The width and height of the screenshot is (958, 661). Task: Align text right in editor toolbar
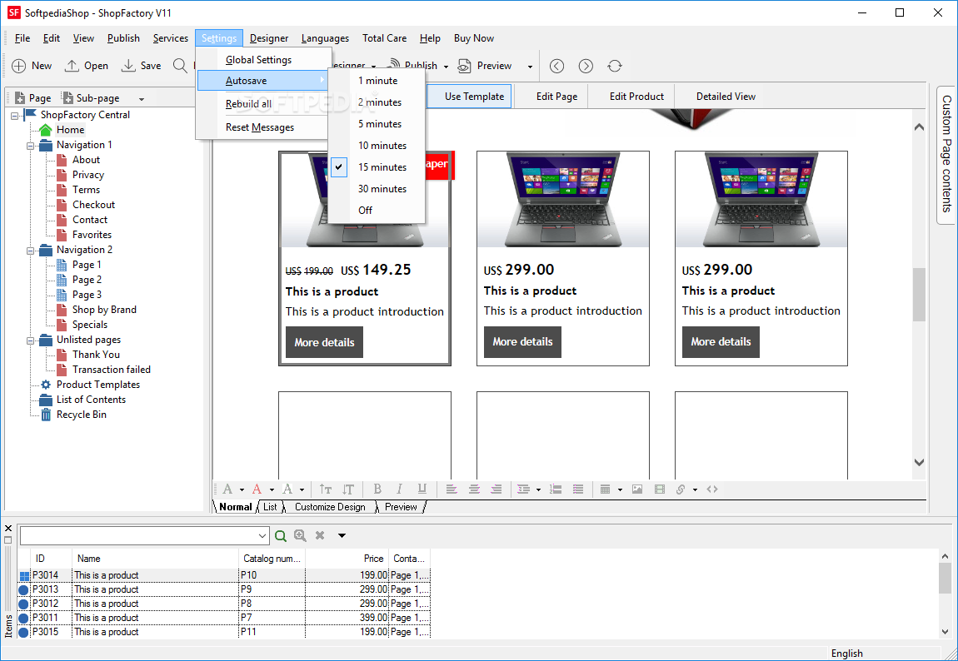coord(496,489)
